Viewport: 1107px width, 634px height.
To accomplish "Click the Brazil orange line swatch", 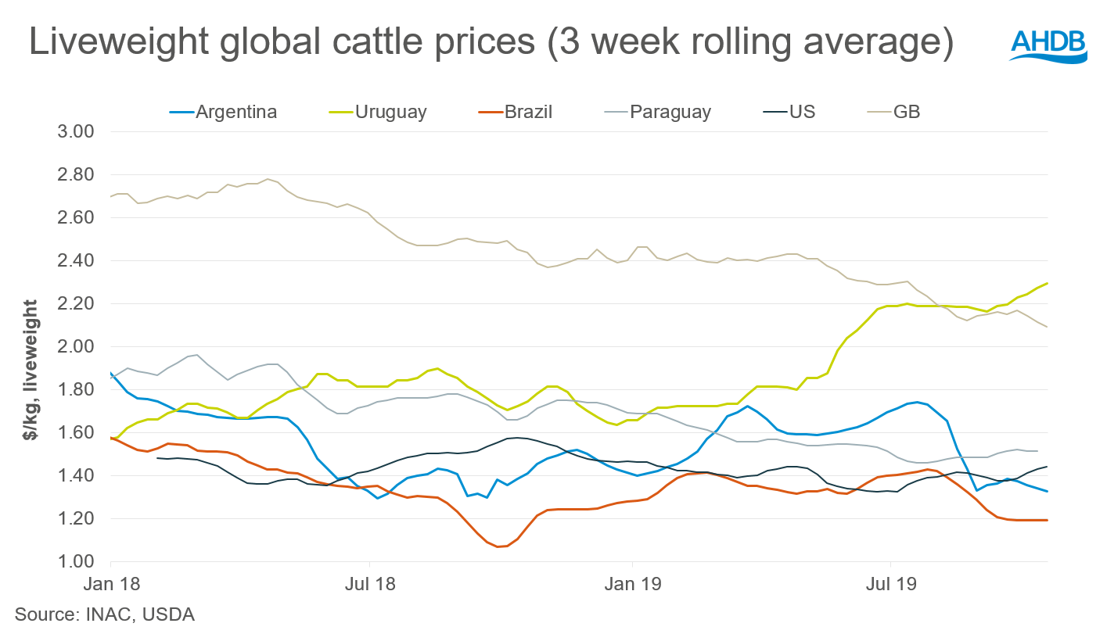I will coord(489,112).
